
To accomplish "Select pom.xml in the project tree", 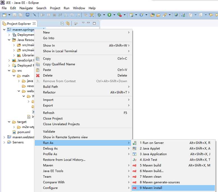I will coord(24,132).
